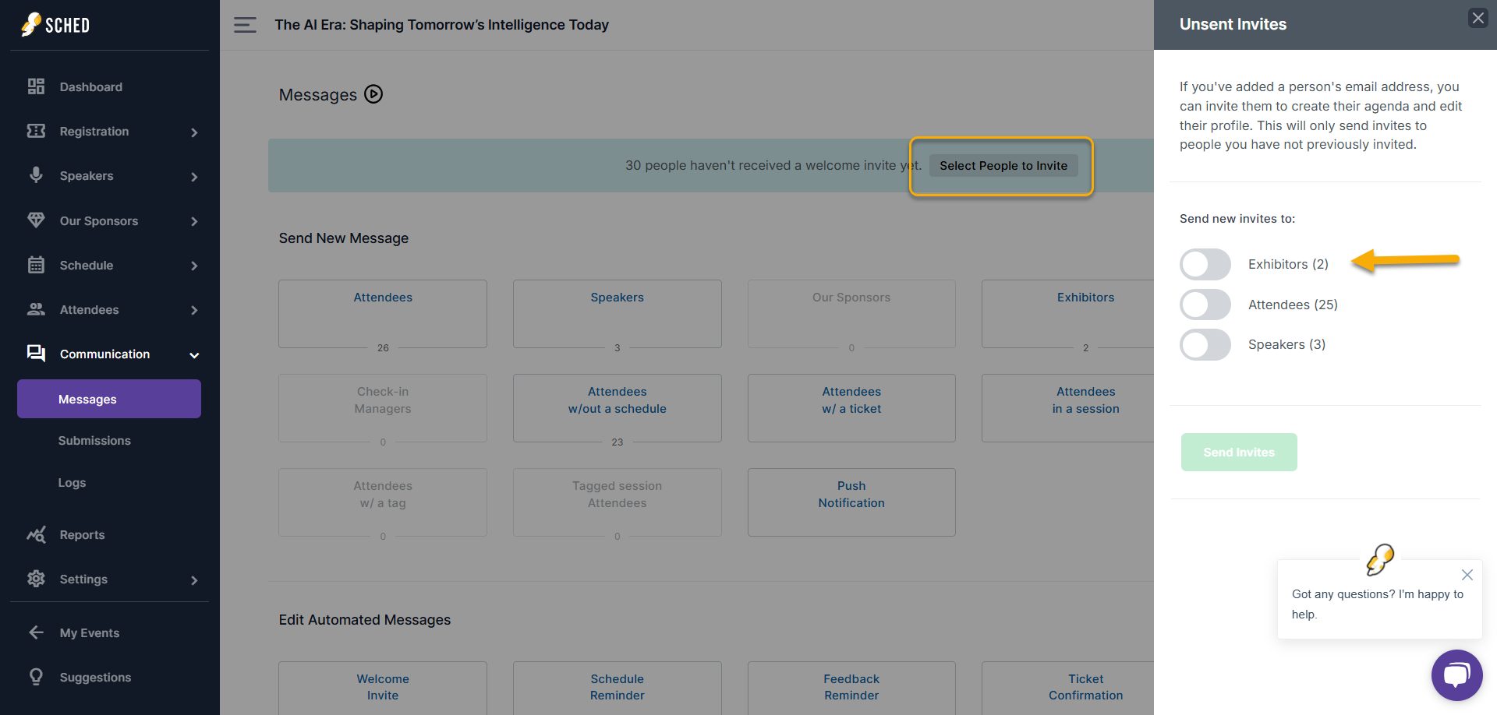
Task: Play the Messages tutorial video icon
Action: tap(373, 94)
